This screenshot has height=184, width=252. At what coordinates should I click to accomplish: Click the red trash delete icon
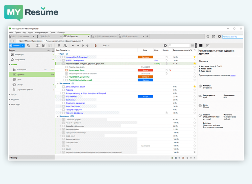click(x=95, y=45)
